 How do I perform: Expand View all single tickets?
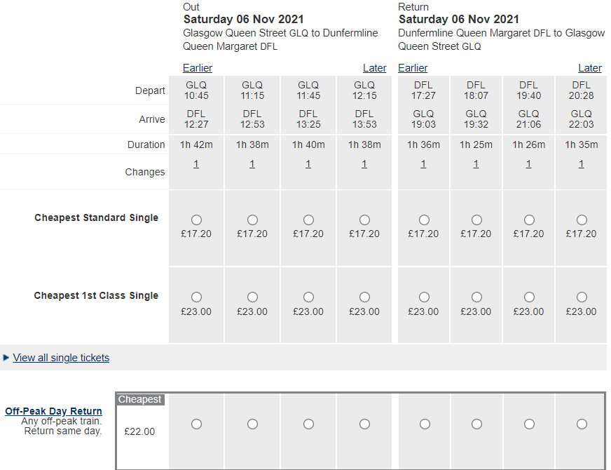click(61, 358)
